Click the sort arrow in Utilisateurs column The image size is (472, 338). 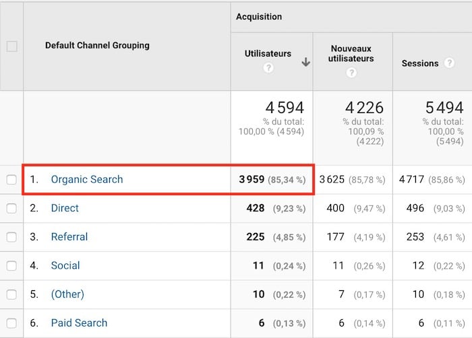click(305, 62)
